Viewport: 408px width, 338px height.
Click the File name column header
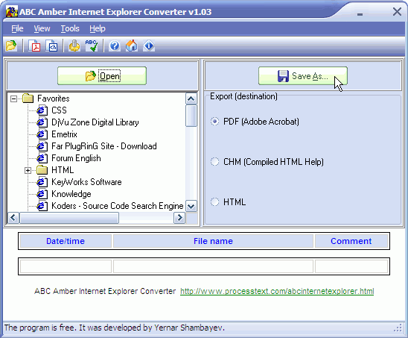[x=213, y=241]
